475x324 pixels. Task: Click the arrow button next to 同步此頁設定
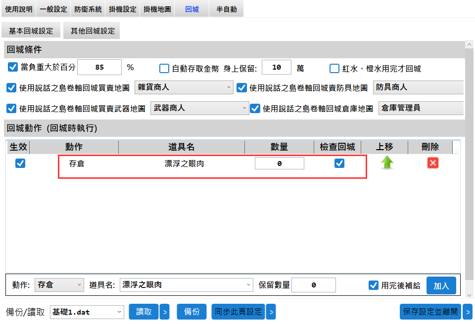click(x=271, y=312)
